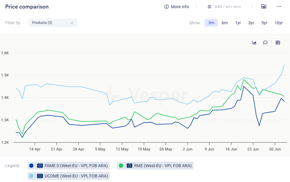Image resolution: width=290 pixels, height=182 pixels.
Task: Click the unit settings sliders icon
Action: point(209,7)
